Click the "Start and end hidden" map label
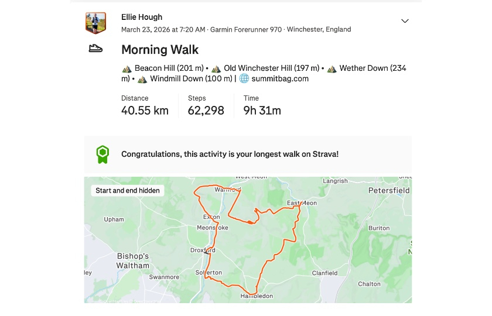The width and height of the screenshot is (492, 316). 128,190
